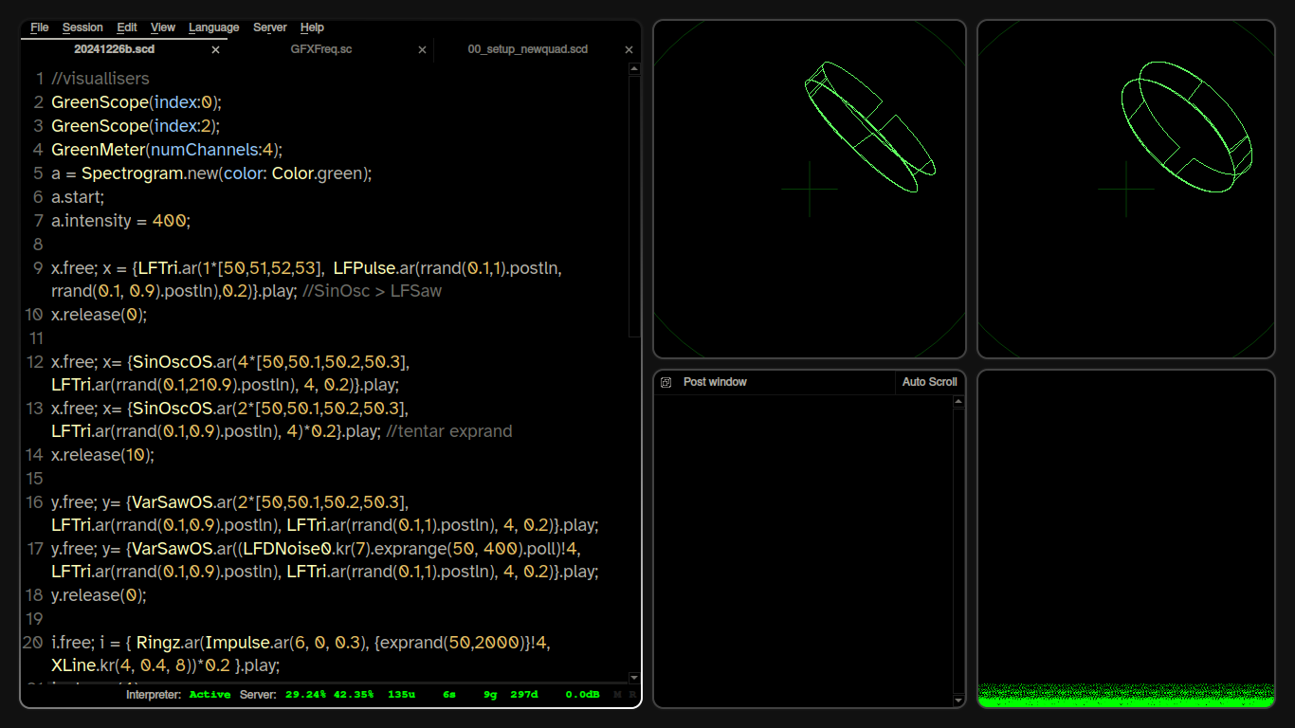Click the editor scrollbar up arrow
1295x728 pixels.
pos(635,69)
